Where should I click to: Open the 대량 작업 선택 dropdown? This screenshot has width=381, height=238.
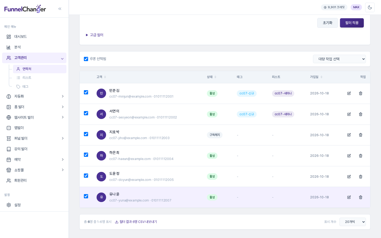pos(339,59)
